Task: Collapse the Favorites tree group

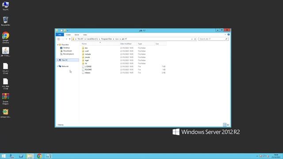Action: coord(57,45)
